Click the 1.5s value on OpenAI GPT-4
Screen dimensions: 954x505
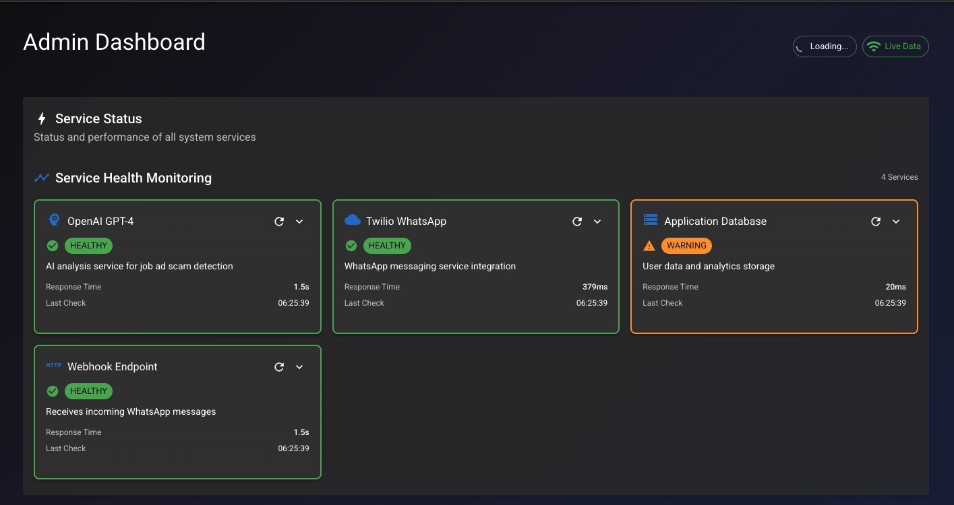pos(301,287)
